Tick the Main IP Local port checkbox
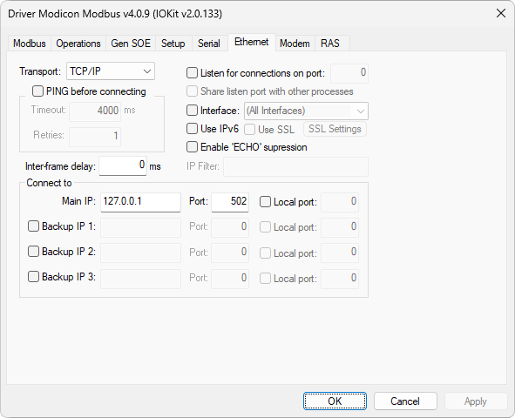This screenshot has width=515, height=418. coord(266,202)
